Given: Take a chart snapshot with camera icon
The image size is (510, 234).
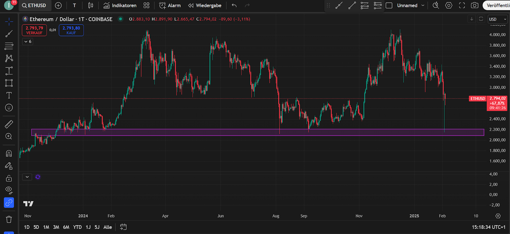Looking at the screenshot, I should (x=475, y=5).
